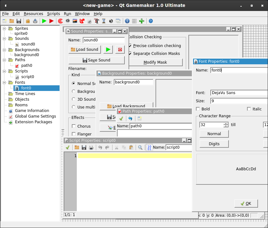Collapse the Paths tree folder

tap(4, 60)
